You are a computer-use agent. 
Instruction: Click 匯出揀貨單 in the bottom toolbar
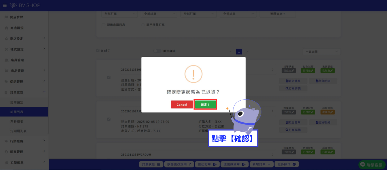235,164
